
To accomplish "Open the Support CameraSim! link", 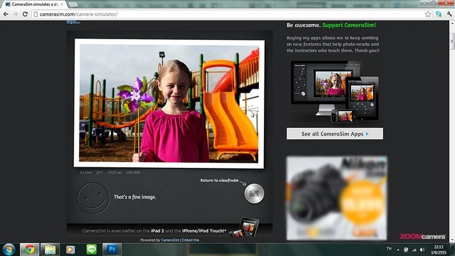I will tap(349, 25).
